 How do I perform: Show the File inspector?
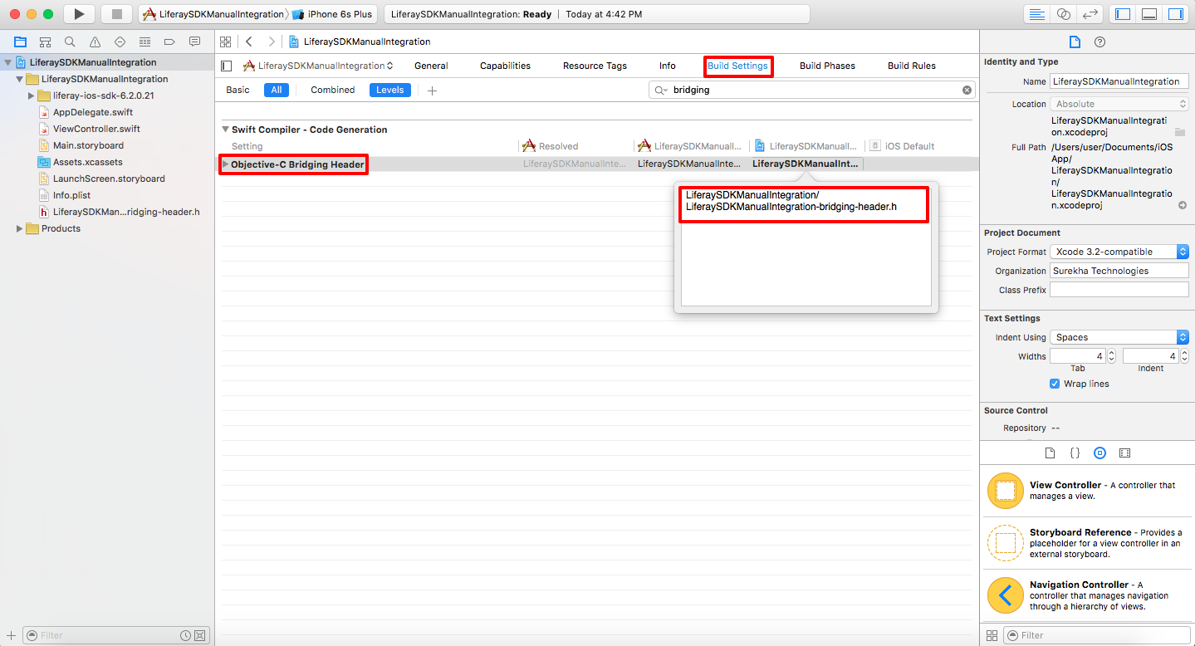pos(1075,42)
